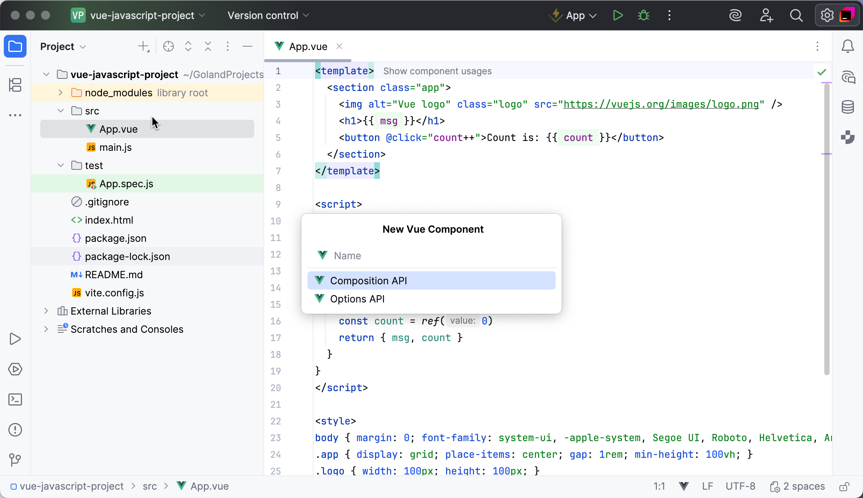Open the Problems tool window
The image size is (863, 498).
coord(15,429)
